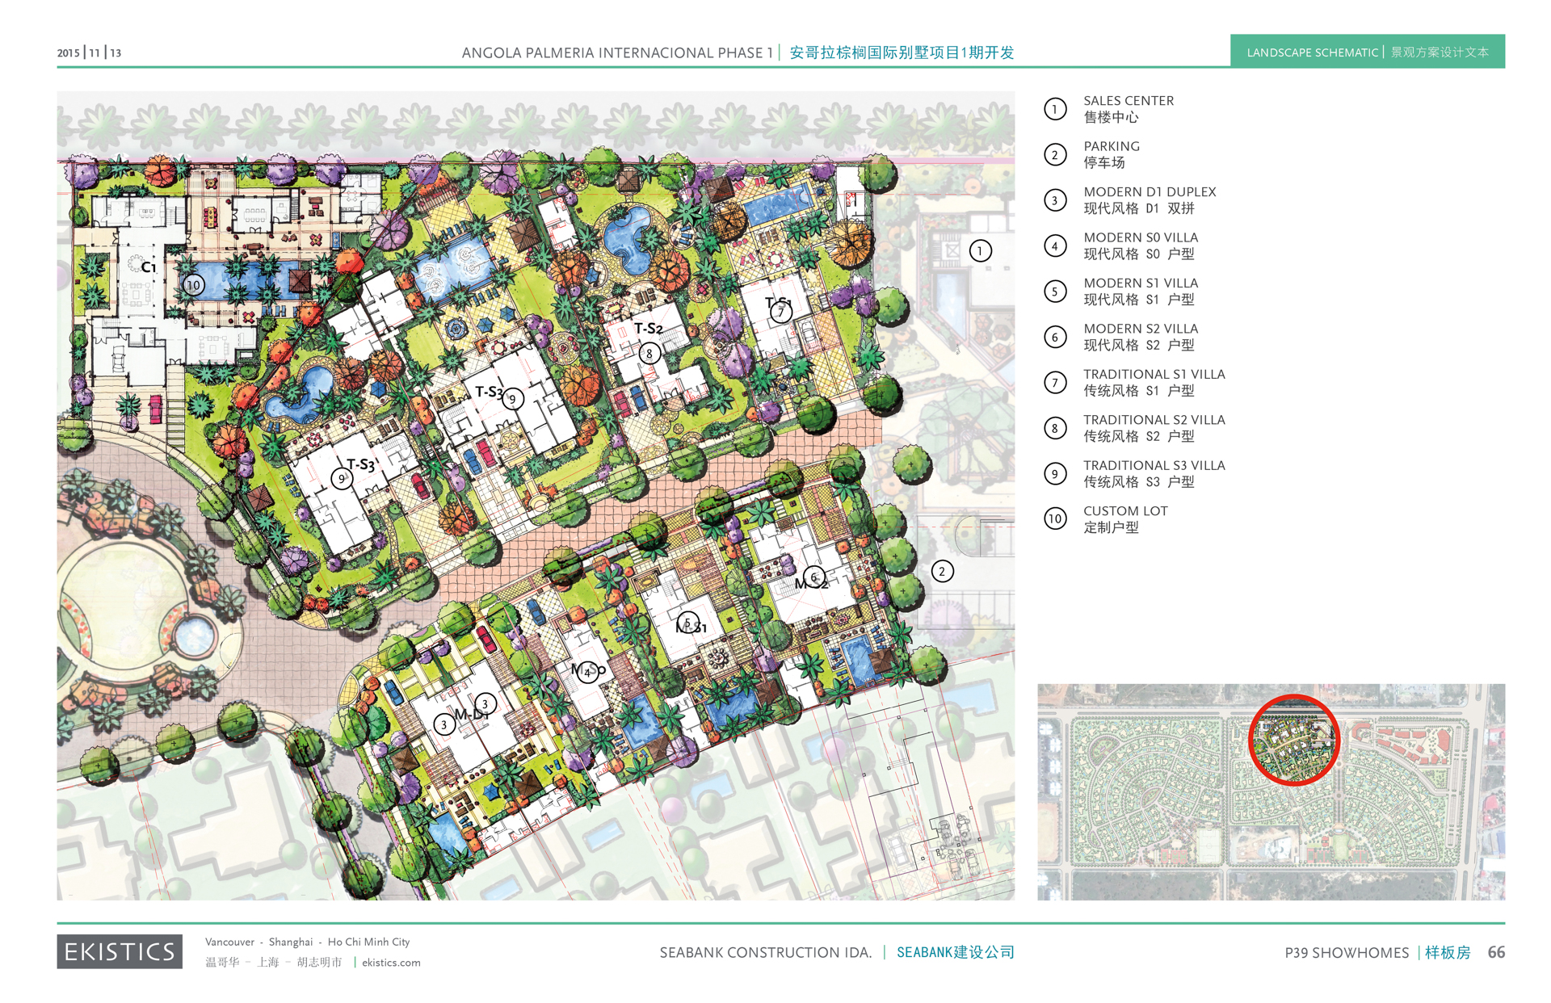Click circled 1 marker on sales center plan
Image resolution: width=1551 pixels, height=1003 pixels.
click(x=980, y=251)
